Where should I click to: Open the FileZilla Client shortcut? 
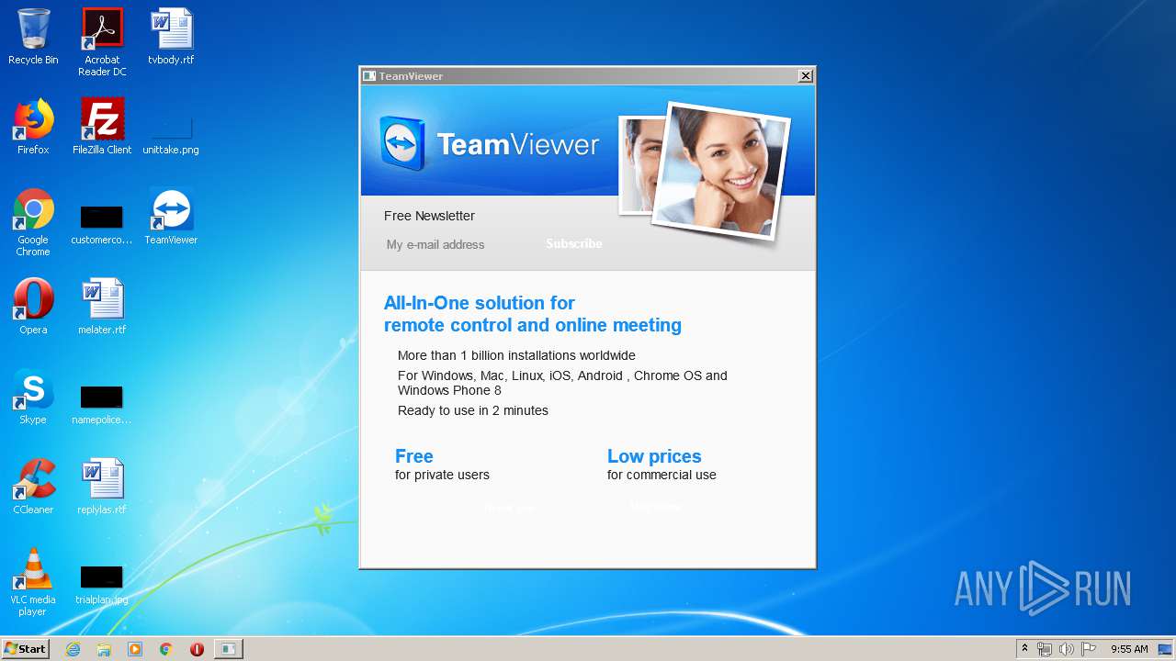(102, 127)
